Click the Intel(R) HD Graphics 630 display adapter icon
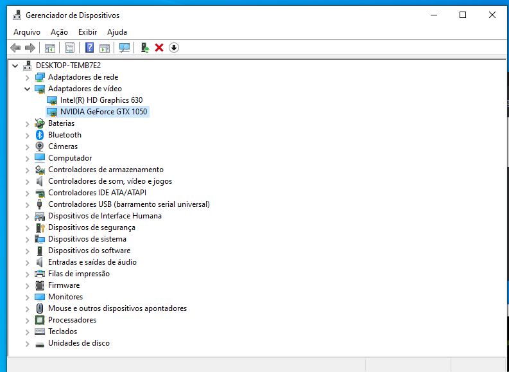 coord(52,100)
